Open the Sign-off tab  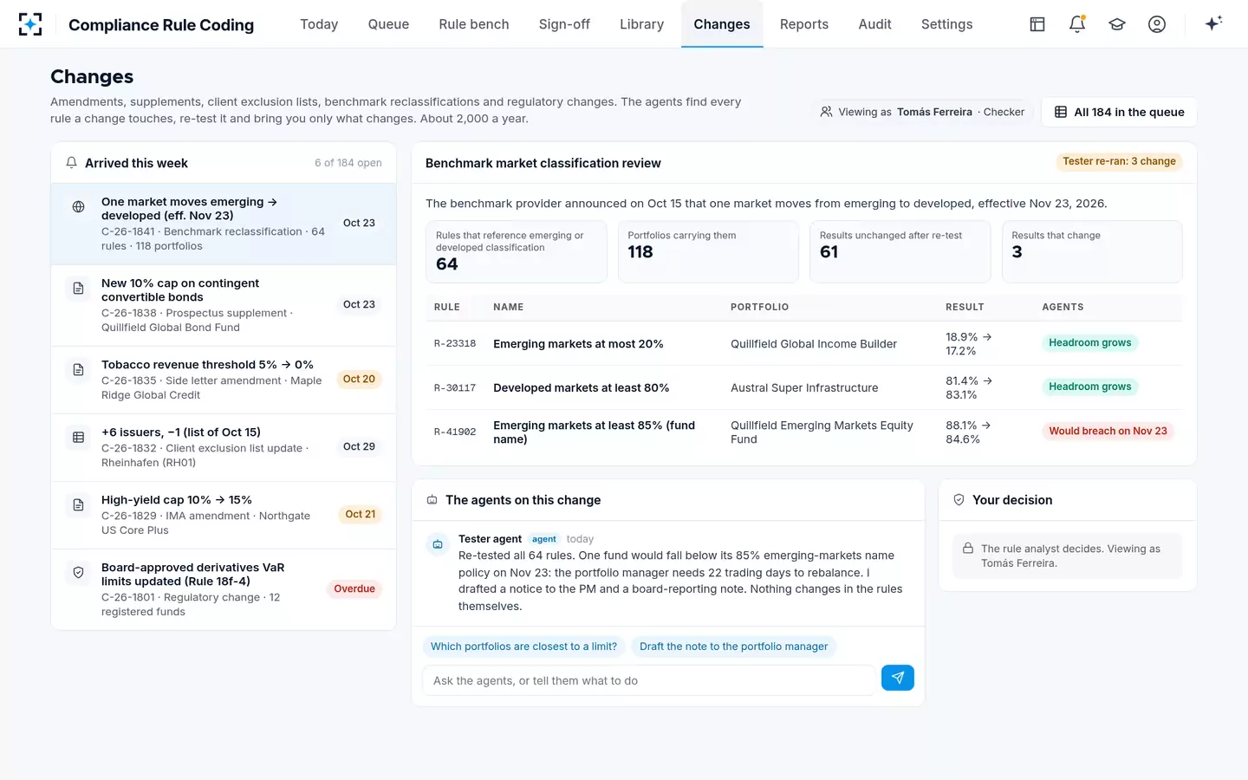564,24
